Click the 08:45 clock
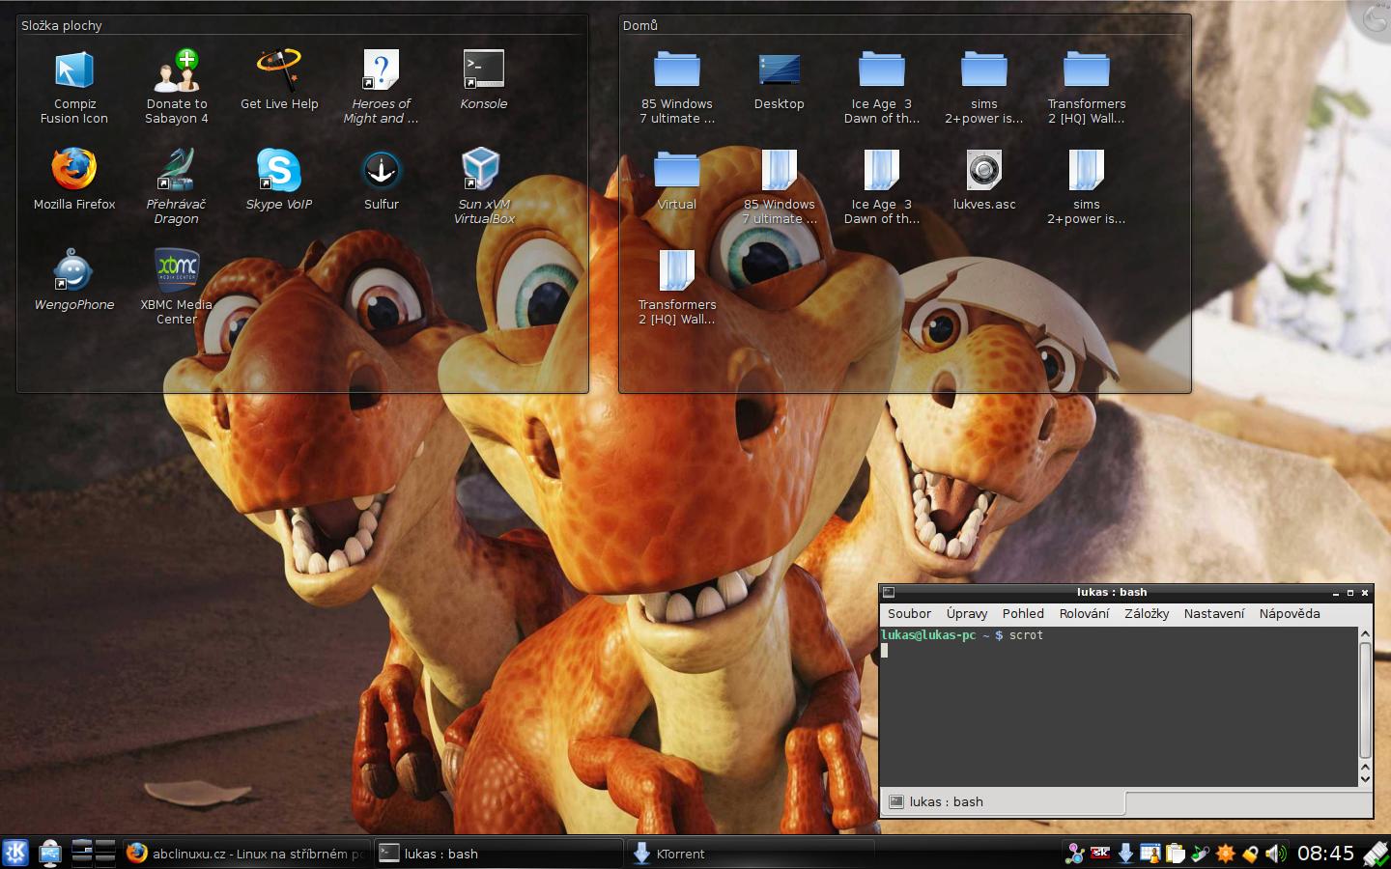Screen dimensions: 1391x869 (x=1325, y=853)
